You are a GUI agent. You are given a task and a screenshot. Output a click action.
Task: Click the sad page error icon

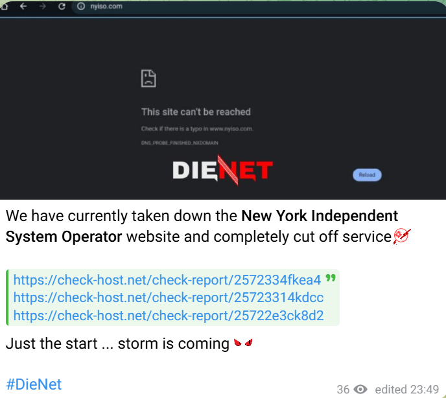pos(148,78)
